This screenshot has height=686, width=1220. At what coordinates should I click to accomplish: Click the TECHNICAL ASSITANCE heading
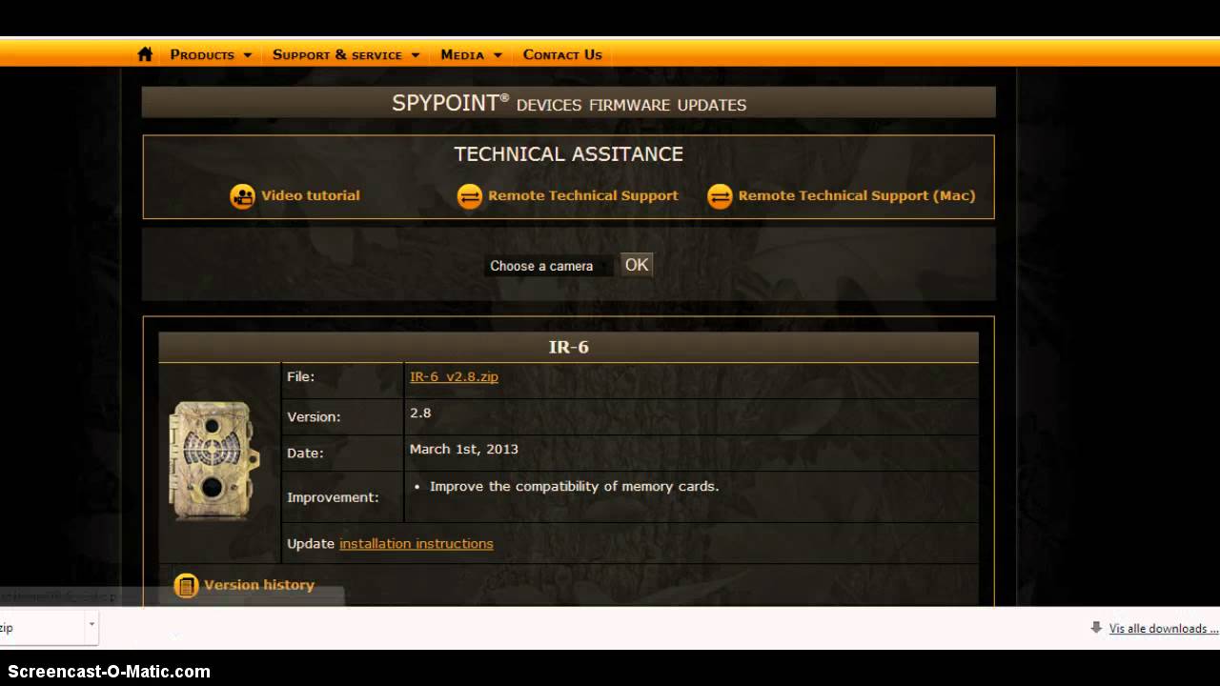(x=569, y=153)
